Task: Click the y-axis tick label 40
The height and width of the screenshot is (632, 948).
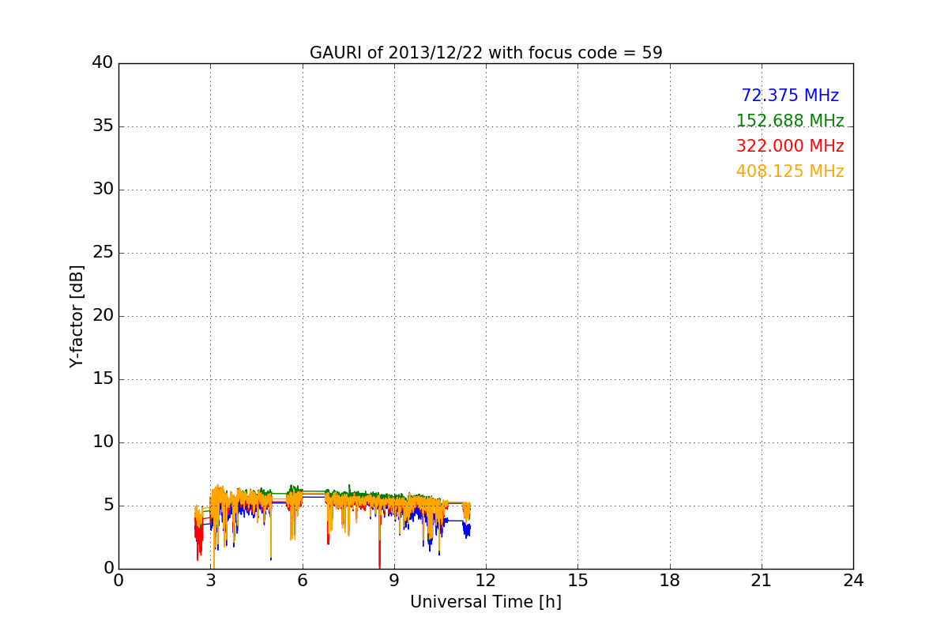Action: pyautogui.click(x=103, y=63)
